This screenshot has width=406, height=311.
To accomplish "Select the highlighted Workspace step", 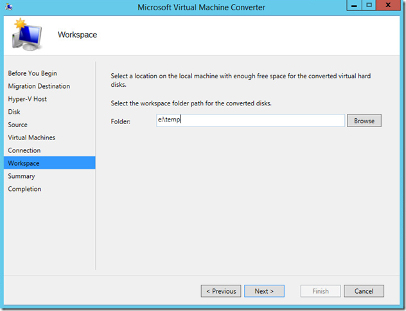I will coord(49,163).
